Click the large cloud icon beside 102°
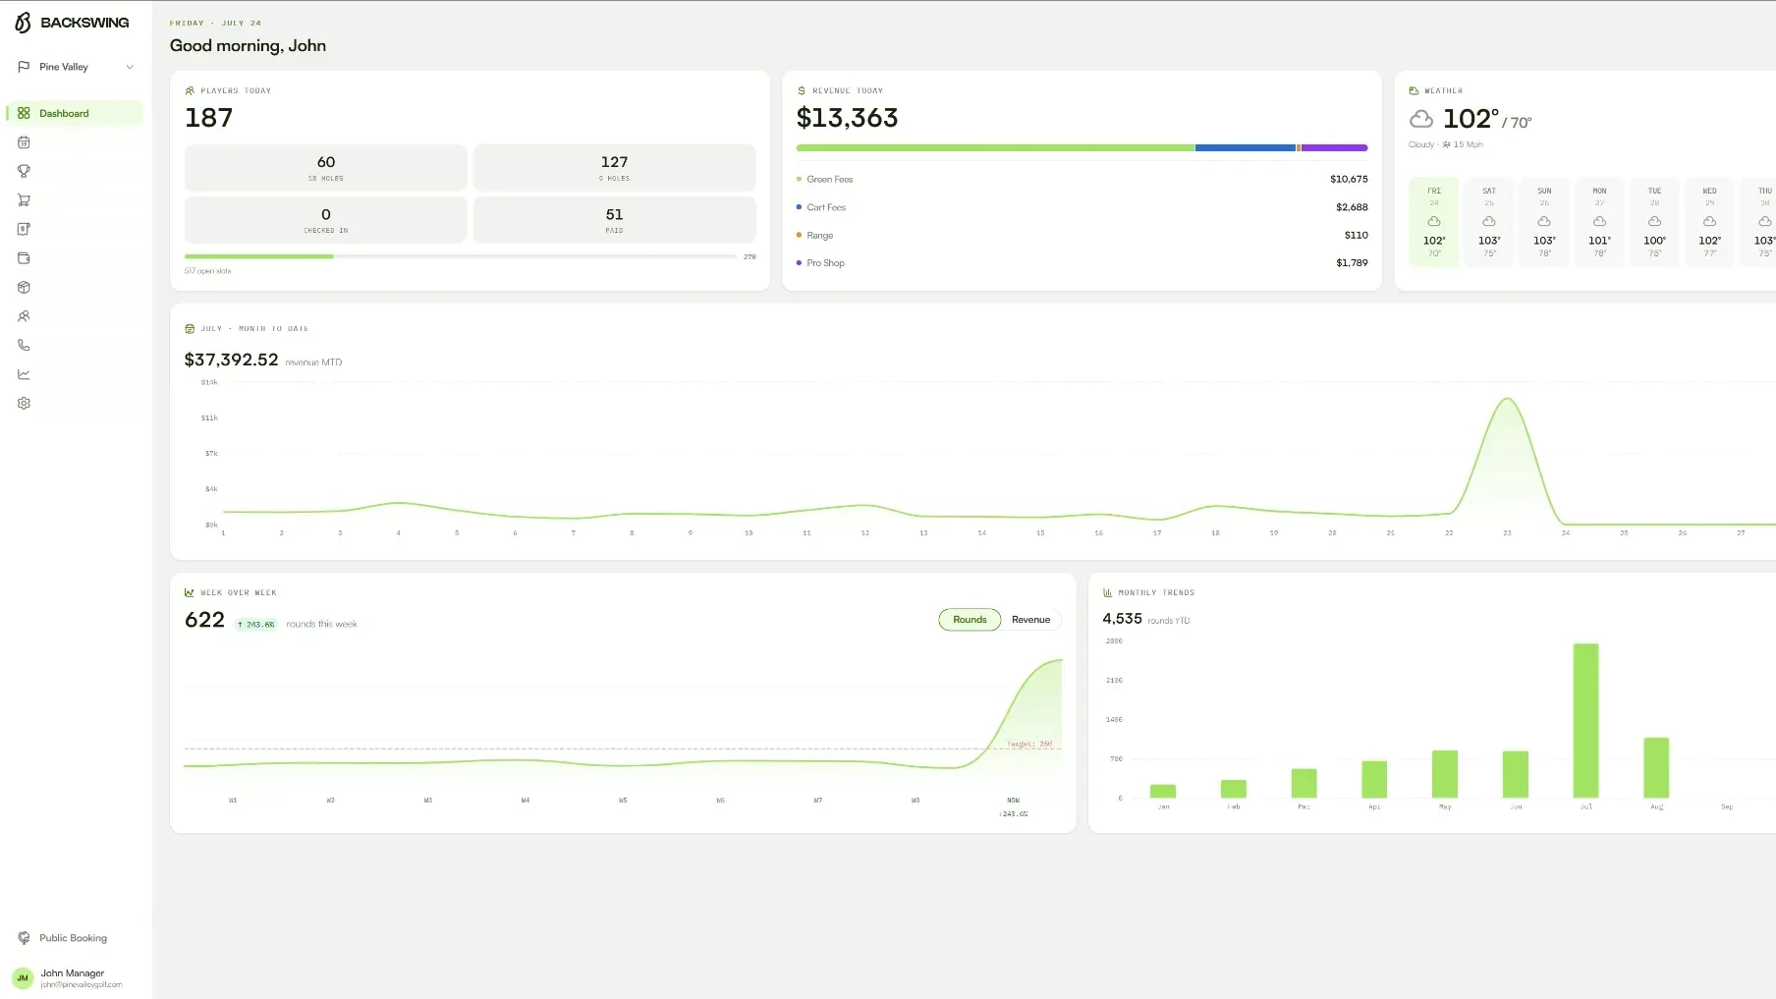Screen dimensions: 1776x999 click(1421, 120)
